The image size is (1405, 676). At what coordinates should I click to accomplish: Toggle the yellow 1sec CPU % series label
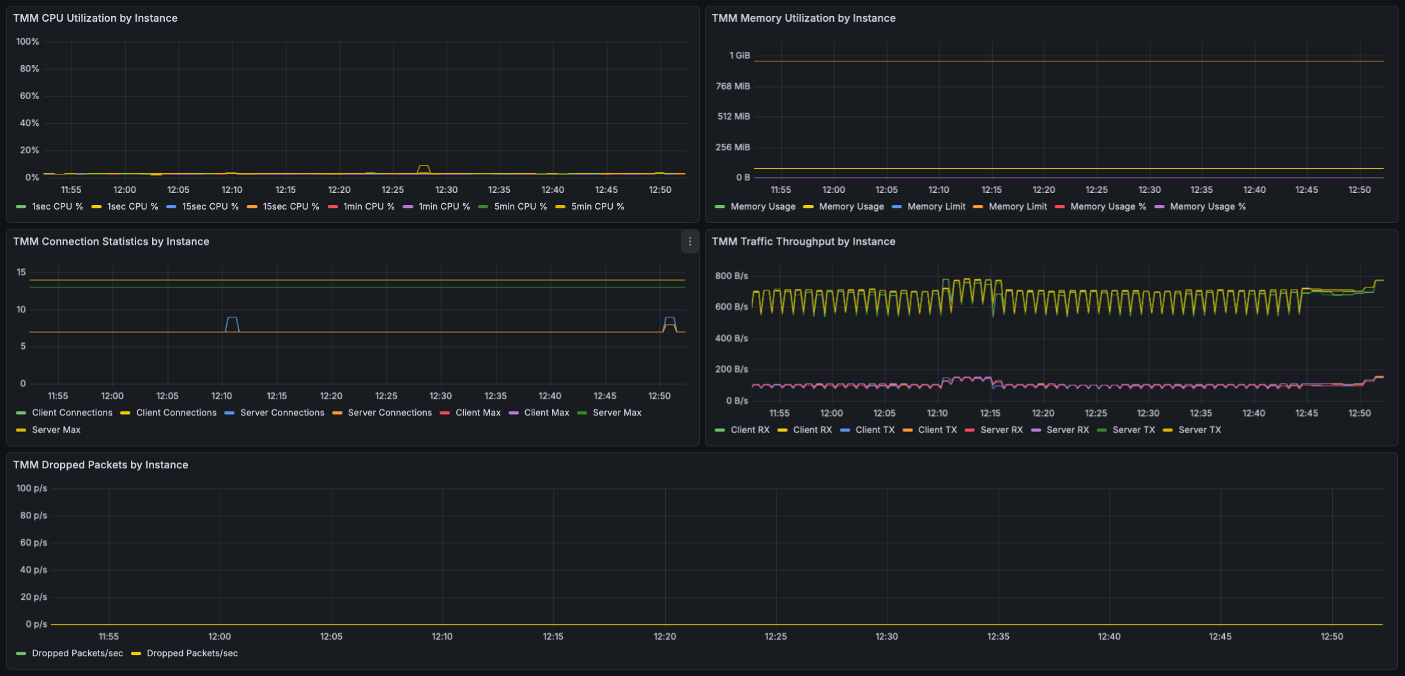coord(132,206)
